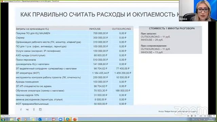Click the value 1 459 200,00 ₽

tap(123, 73)
